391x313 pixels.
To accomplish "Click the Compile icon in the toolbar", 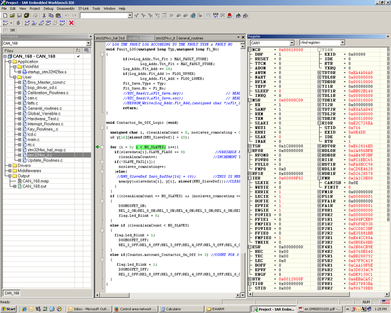I will click(x=209, y=16).
